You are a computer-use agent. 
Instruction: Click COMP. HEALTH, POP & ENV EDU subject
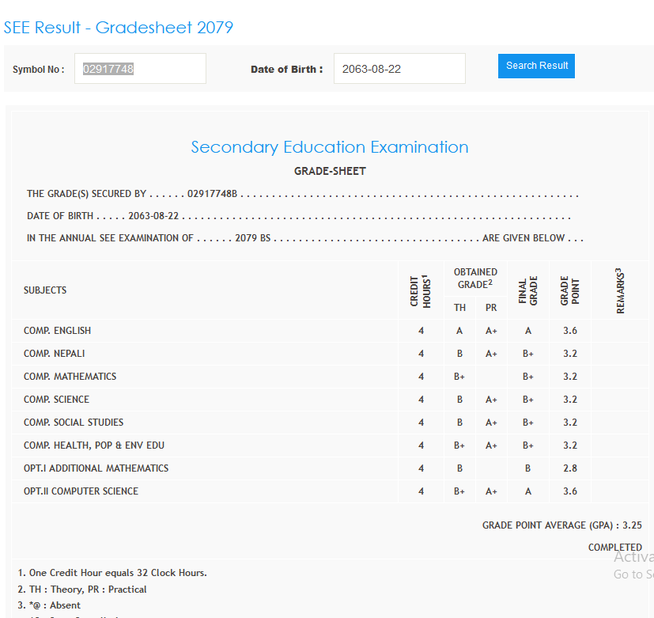coord(94,445)
